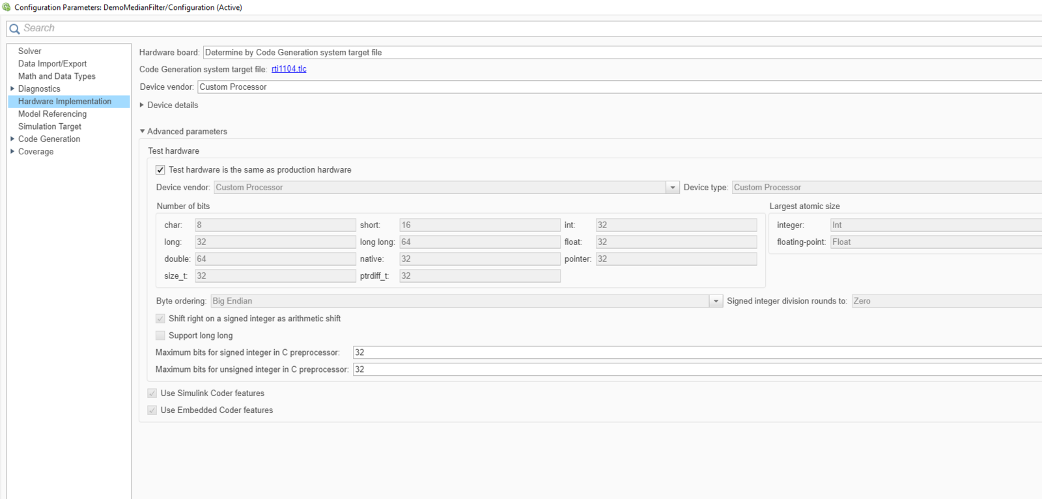Select Simulation Target category
The height and width of the screenshot is (499, 1042).
coord(49,126)
